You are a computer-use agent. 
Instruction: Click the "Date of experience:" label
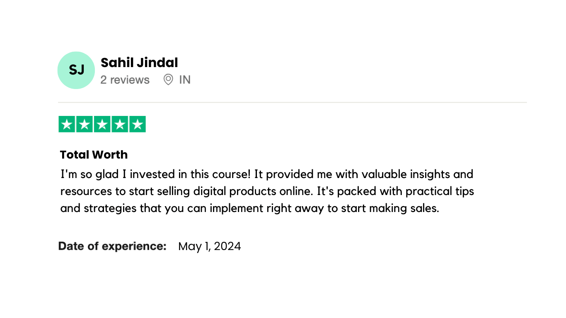(112, 246)
